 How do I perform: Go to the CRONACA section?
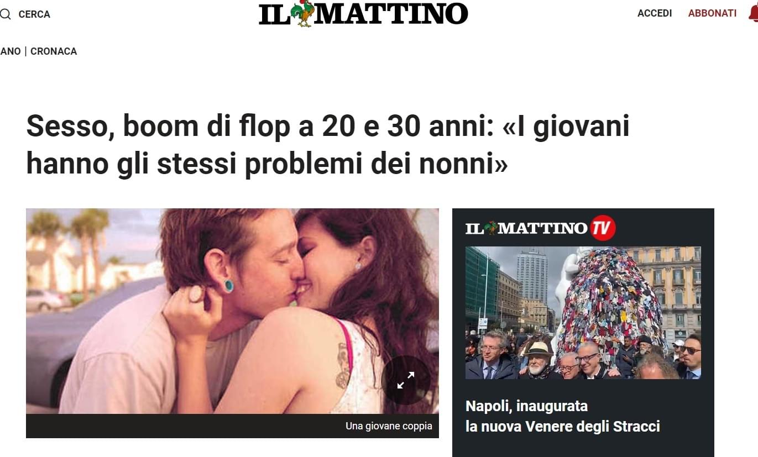click(x=54, y=51)
